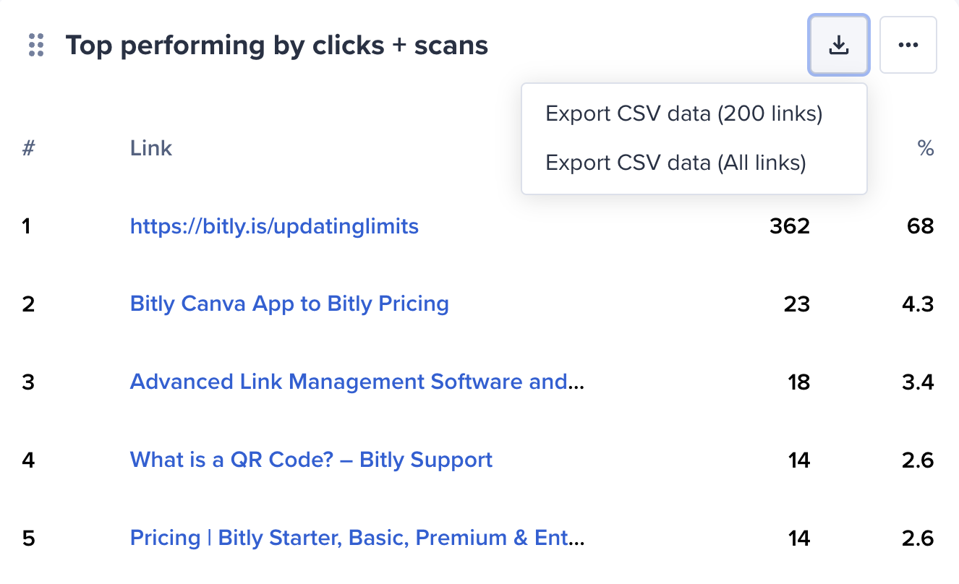Click row number 5 in the table
Screen dimensions: 959x584
[27, 538]
